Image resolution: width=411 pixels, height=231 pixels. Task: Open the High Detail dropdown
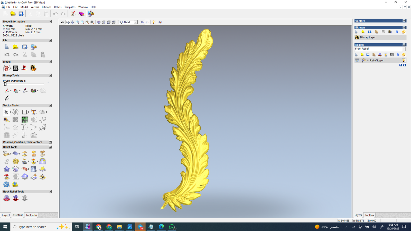click(x=136, y=22)
